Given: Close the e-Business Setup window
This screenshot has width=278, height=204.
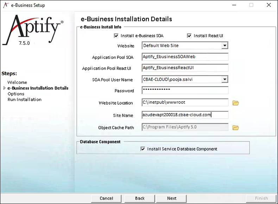Looking at the screenshot, I should (269, 5).
